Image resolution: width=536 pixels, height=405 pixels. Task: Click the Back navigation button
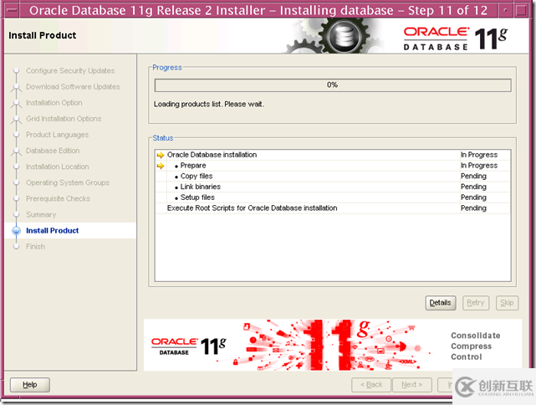(x=371, y=385)
